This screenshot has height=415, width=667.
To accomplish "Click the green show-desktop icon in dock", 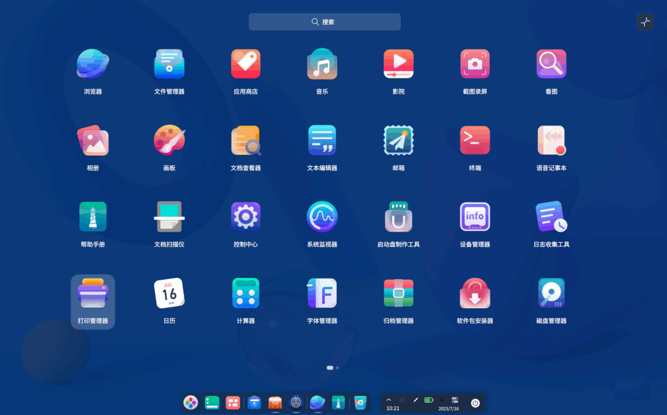I will click(212, 402).
